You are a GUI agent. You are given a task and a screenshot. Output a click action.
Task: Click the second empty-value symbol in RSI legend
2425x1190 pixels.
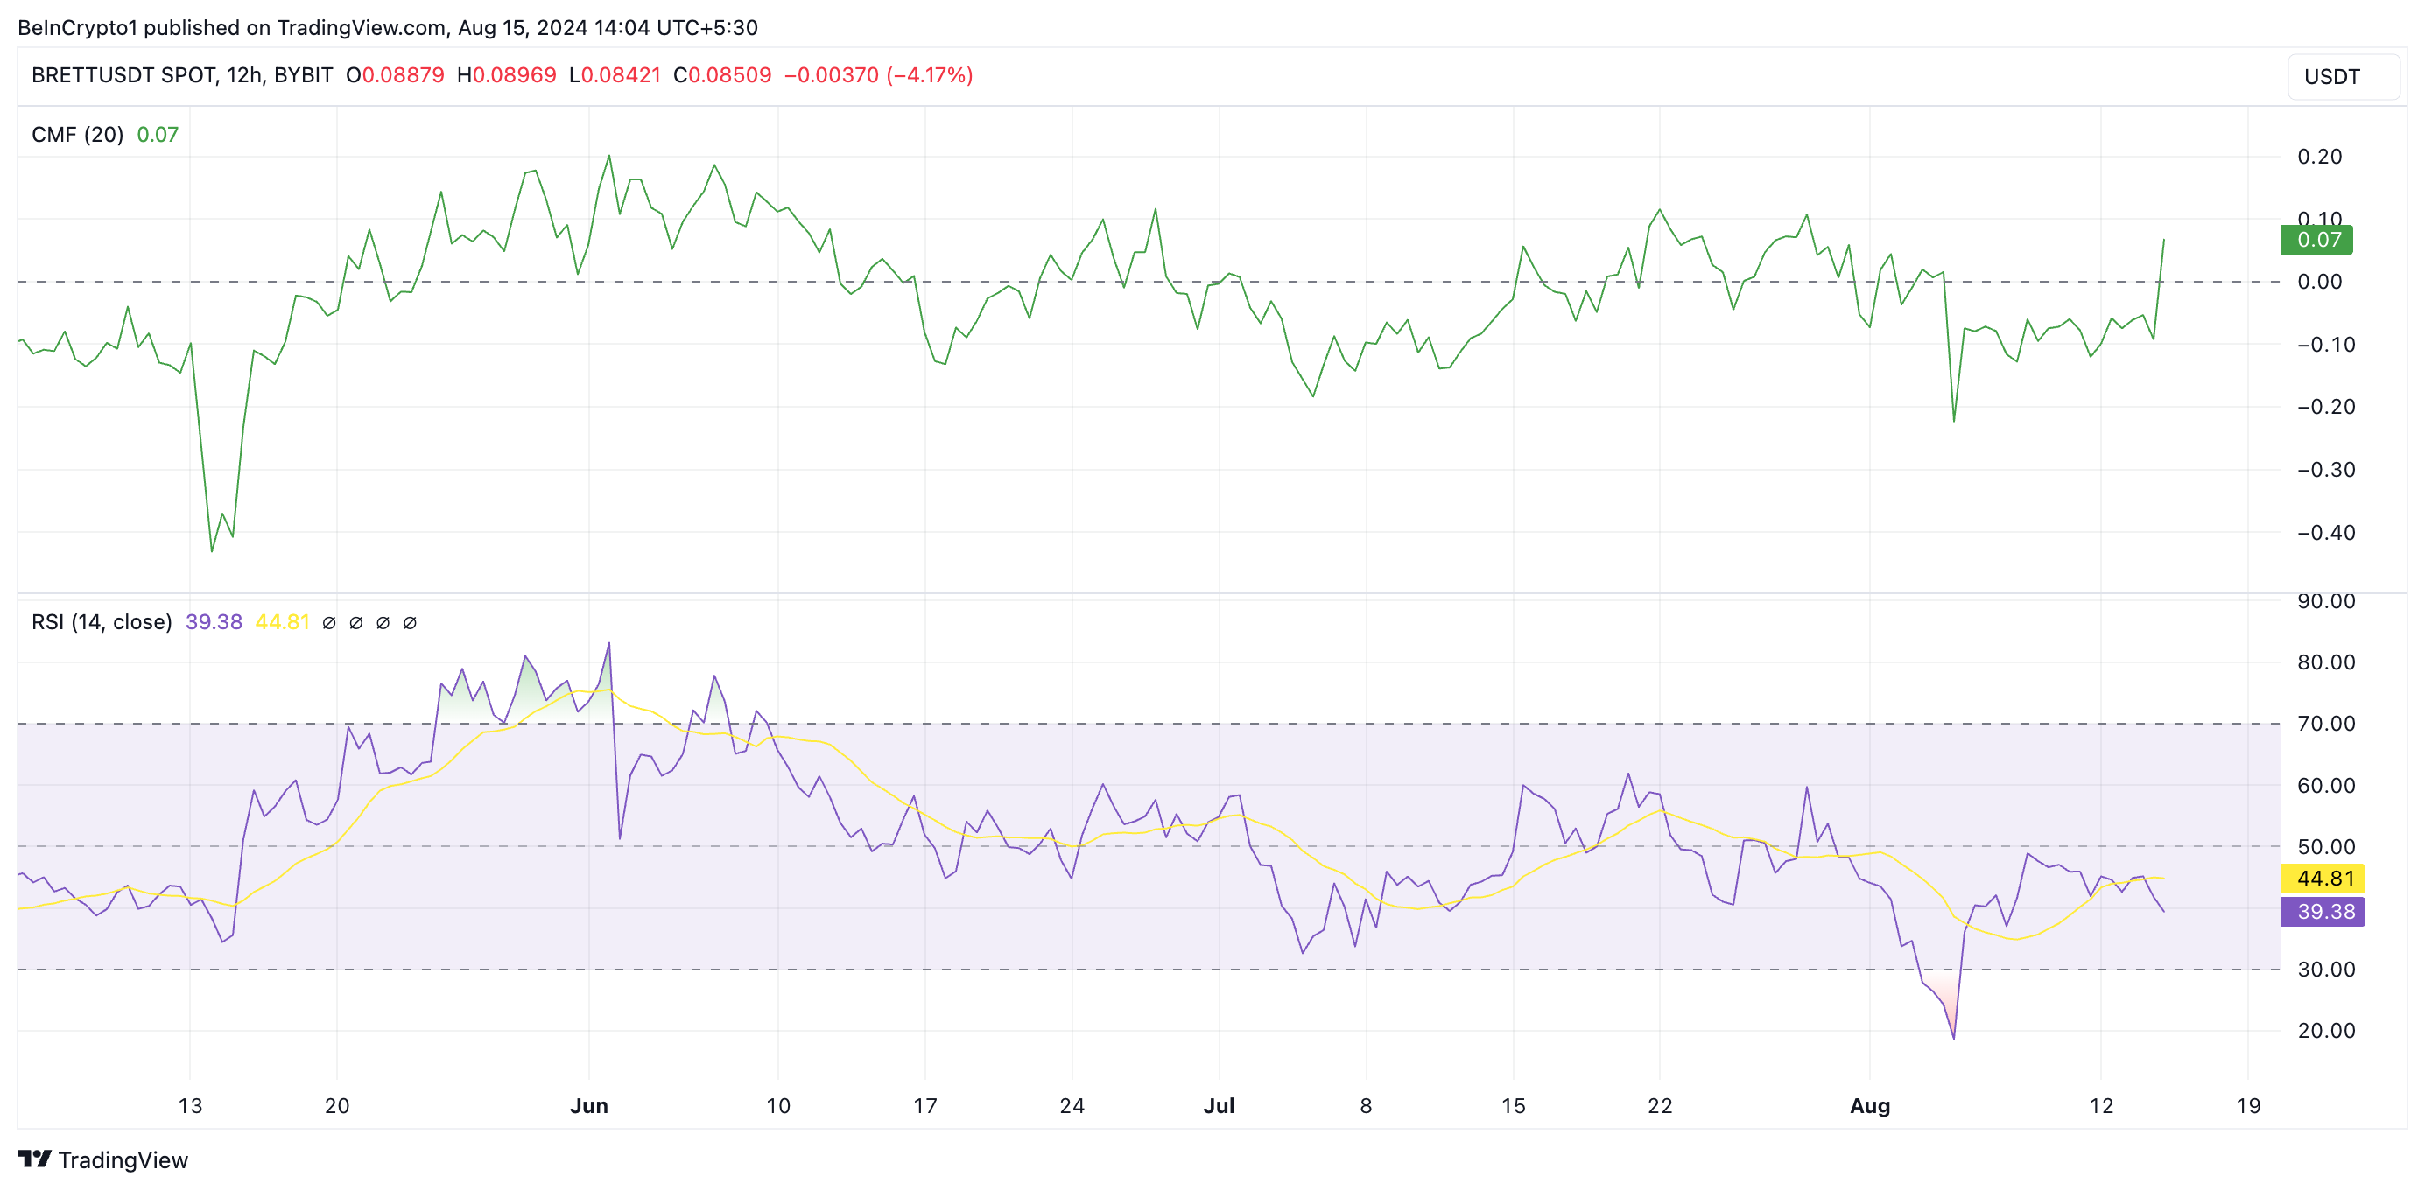tap(355, 623)
